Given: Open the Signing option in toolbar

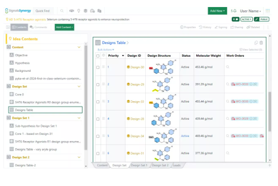Looking at the screenshot, I should tap(221, 27).
